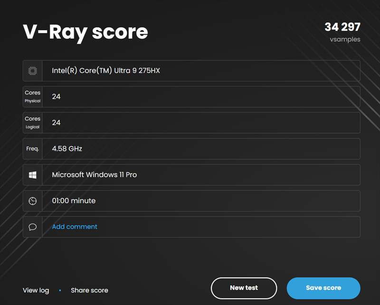380x305 pixels.
Task: Click the Windows logo icon
Action: click(32, 175)
